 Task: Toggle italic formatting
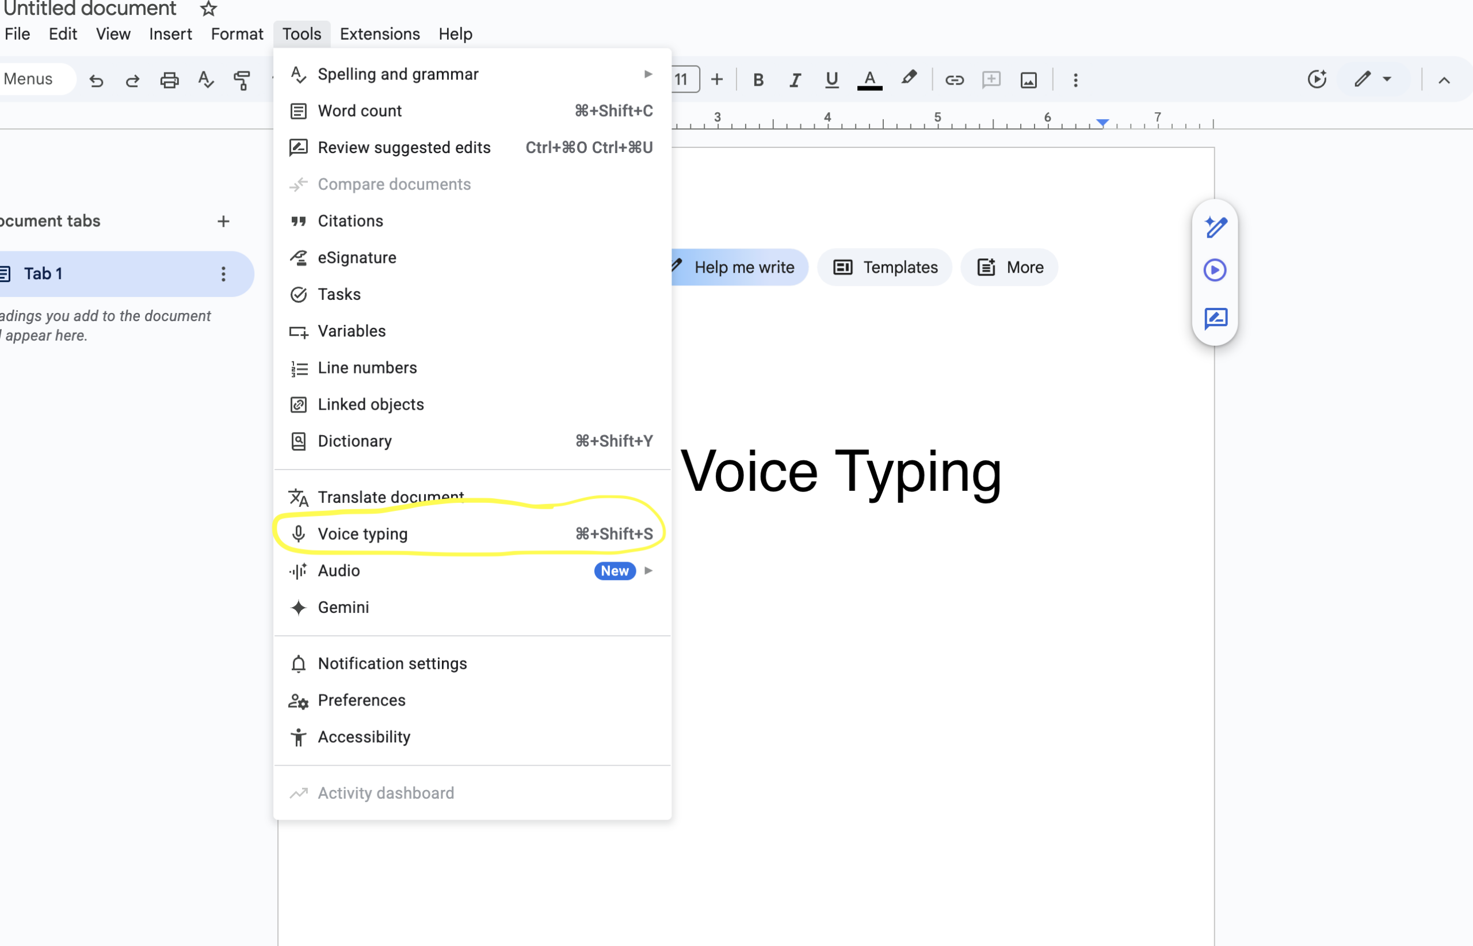pyautogui.click(x=795, y=80)
